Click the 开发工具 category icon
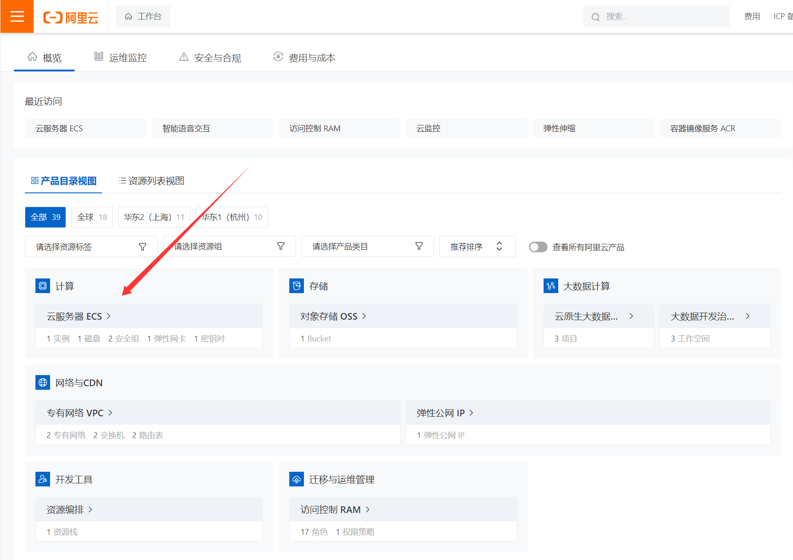Viewport: 793px width, 560px height. 43,479
